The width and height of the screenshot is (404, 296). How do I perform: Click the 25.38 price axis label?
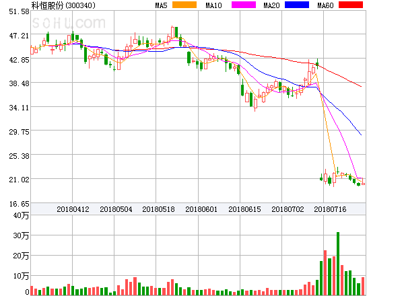[x=19, y=156]
